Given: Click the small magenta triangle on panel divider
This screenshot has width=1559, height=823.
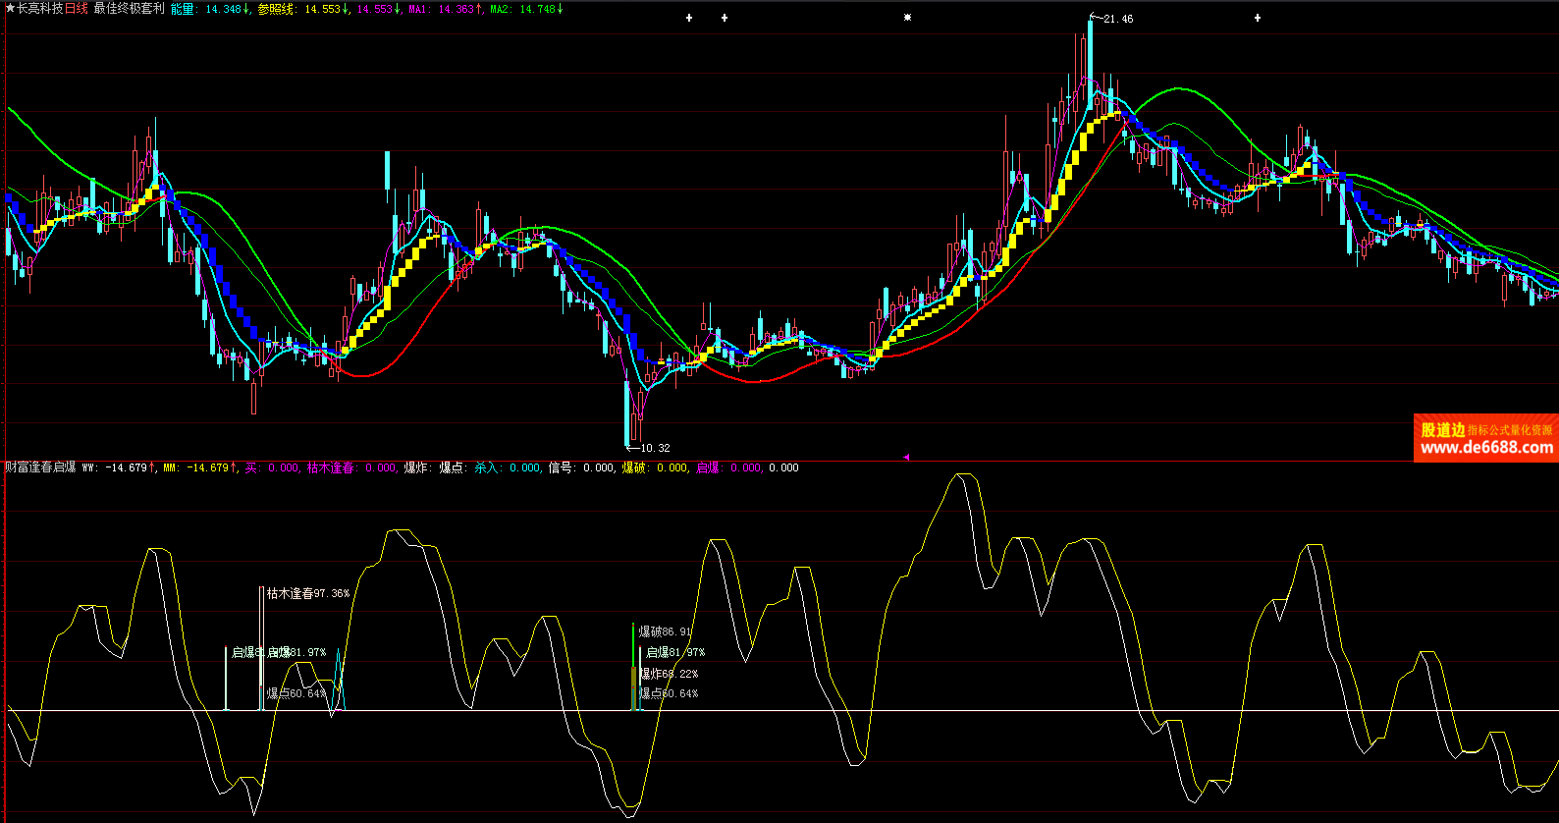Looking at the screenshot, I should (906, 457).
